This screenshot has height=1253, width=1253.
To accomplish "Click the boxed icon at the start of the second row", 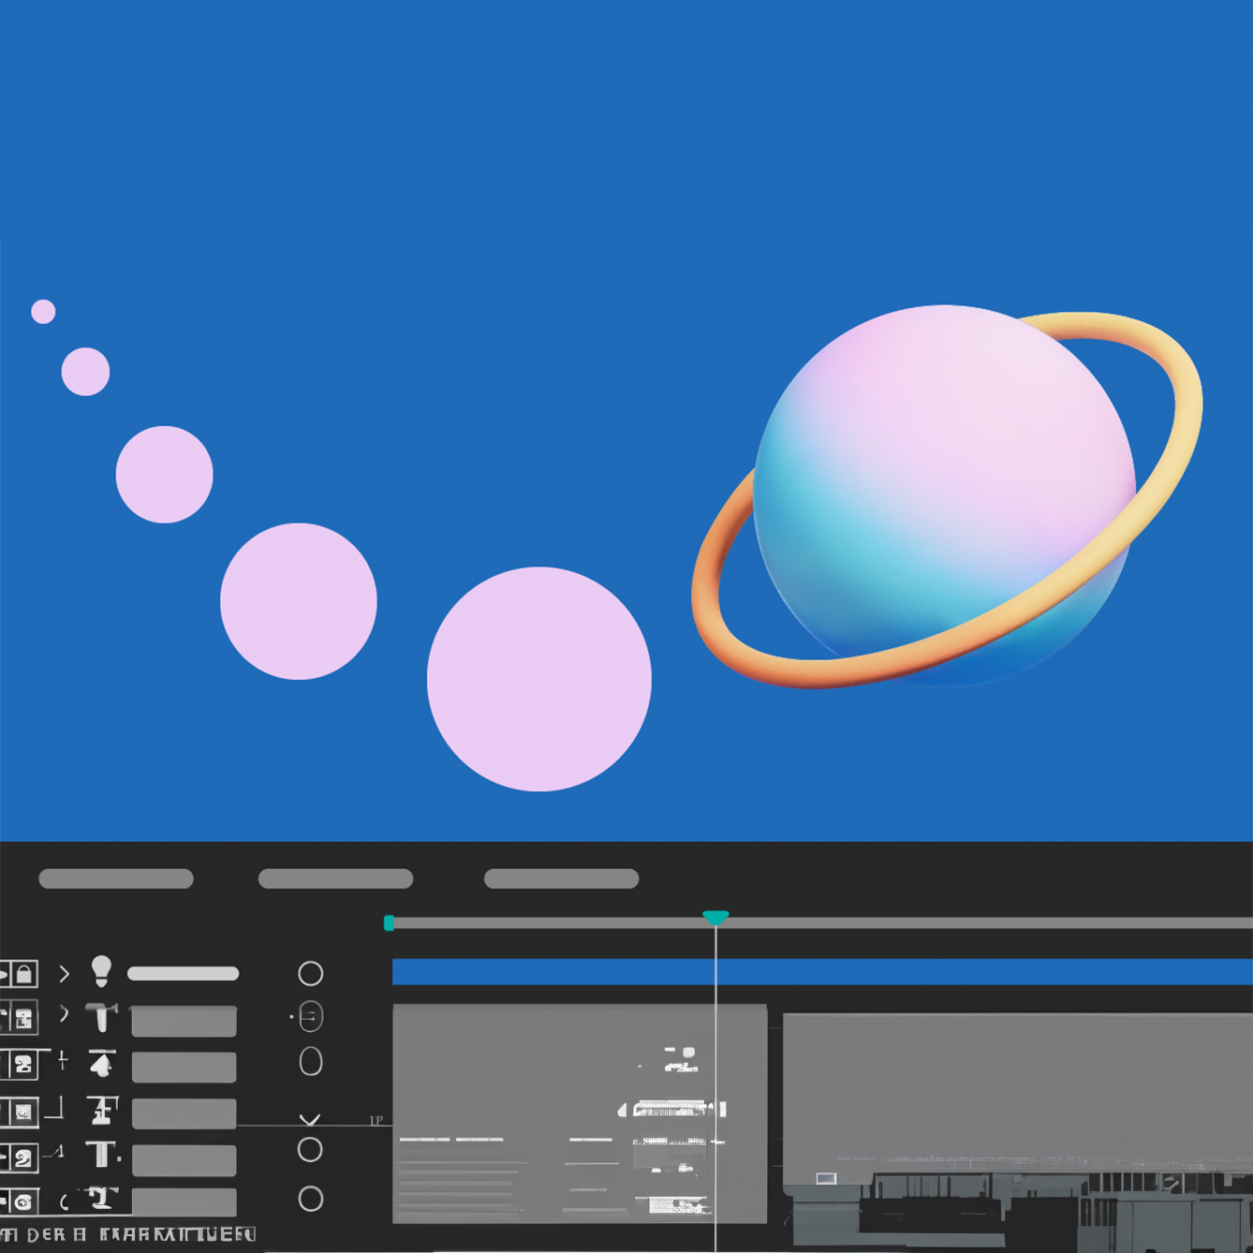I will point(22,1018).
